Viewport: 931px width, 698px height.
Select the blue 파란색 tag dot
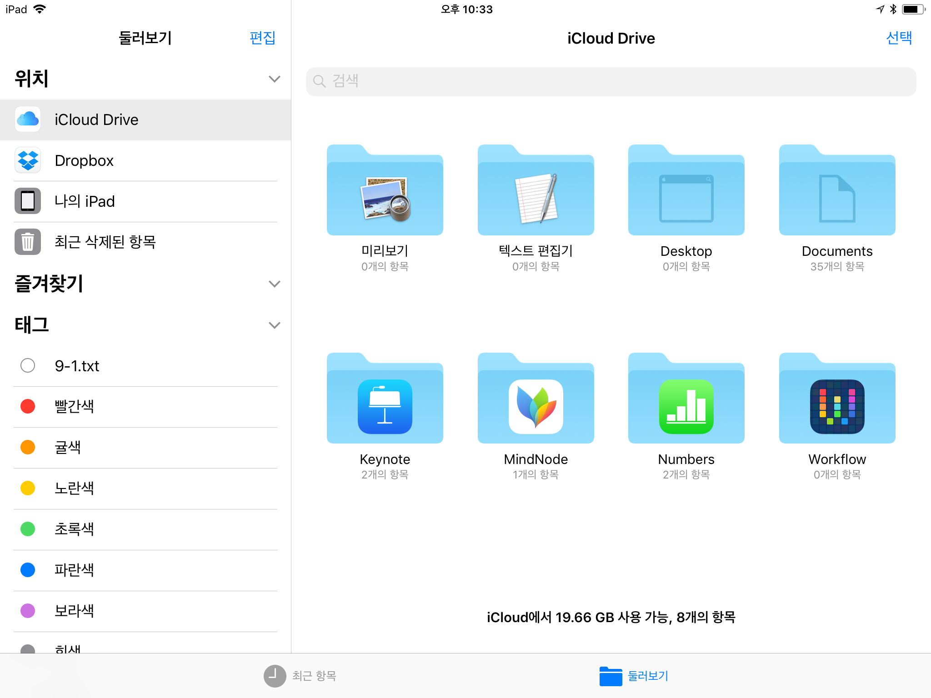coord(28,570)
